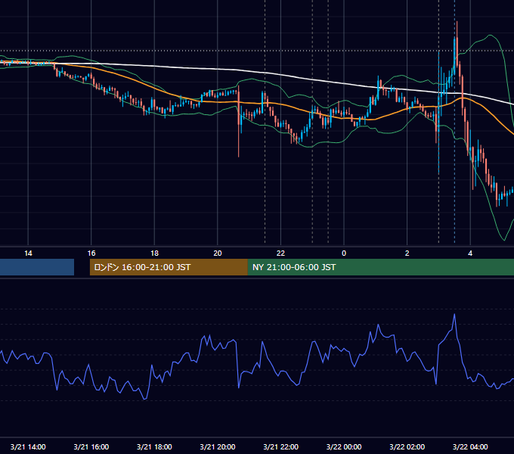Click the 3/21 16:00 date label
Viewport: 514px width, 454px height.
pos(91,446)
